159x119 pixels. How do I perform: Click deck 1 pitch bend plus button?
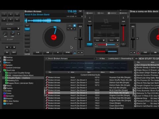(82, 53)
